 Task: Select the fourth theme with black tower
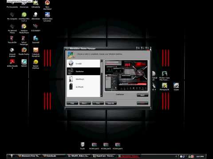[83, 87]
